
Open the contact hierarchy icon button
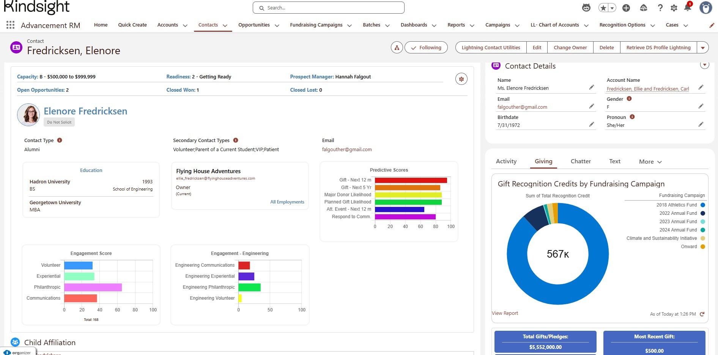click(397, 48)
